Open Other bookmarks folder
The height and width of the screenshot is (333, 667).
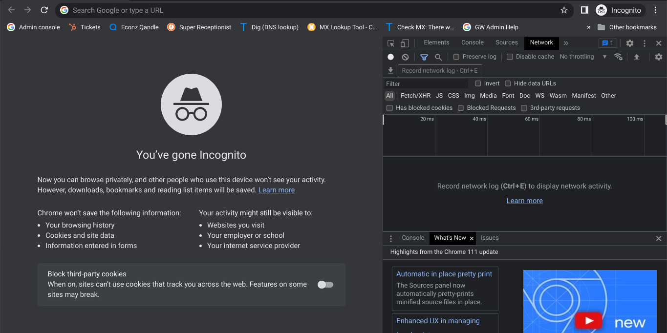pyautogui.click(x=627, y=27)
